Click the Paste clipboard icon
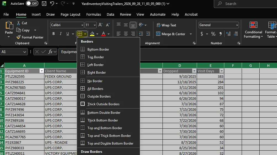This screenshot has width=277, height=155. [x=9, y=25]
